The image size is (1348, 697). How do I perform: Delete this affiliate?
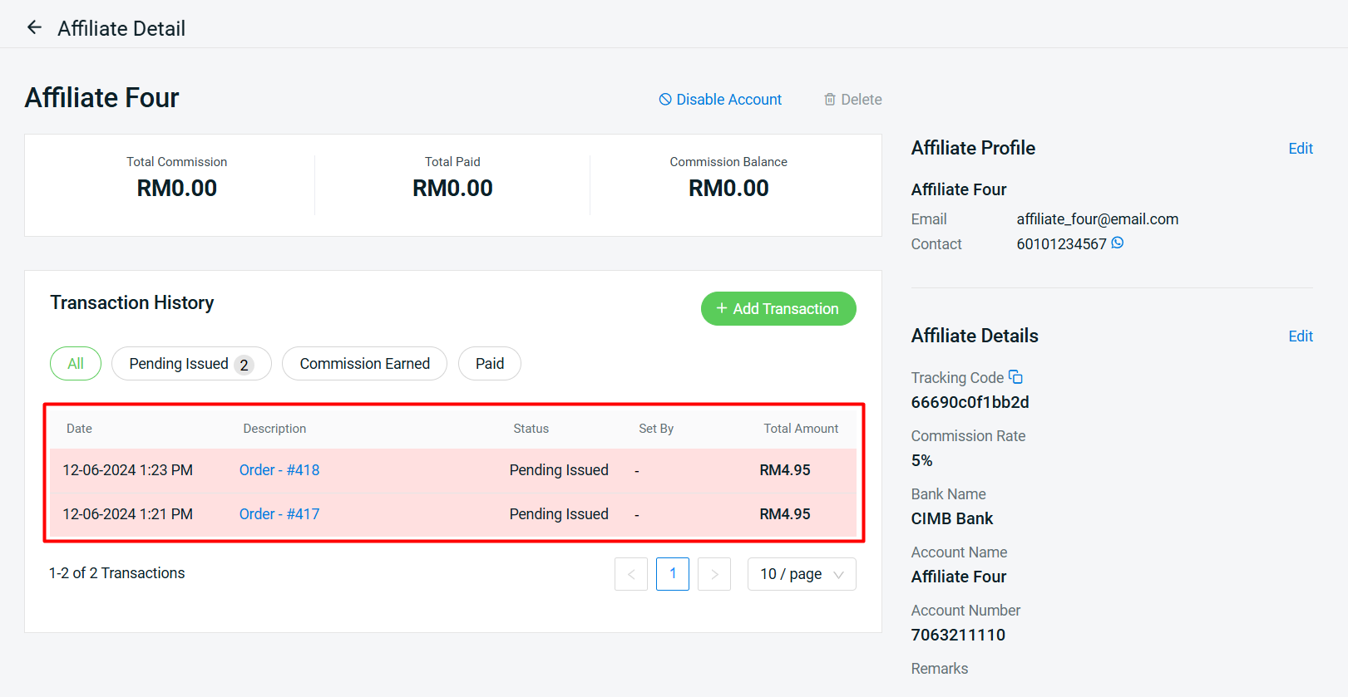point(852,100)
